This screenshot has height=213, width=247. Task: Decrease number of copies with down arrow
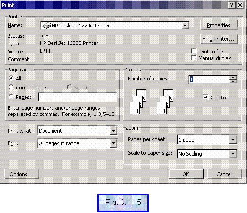(233, 81)
